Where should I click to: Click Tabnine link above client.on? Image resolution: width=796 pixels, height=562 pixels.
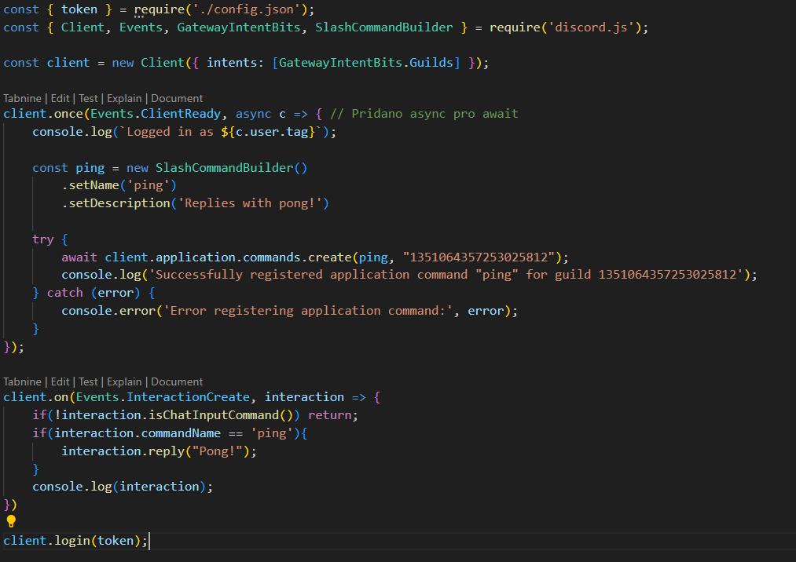point(22,382)
